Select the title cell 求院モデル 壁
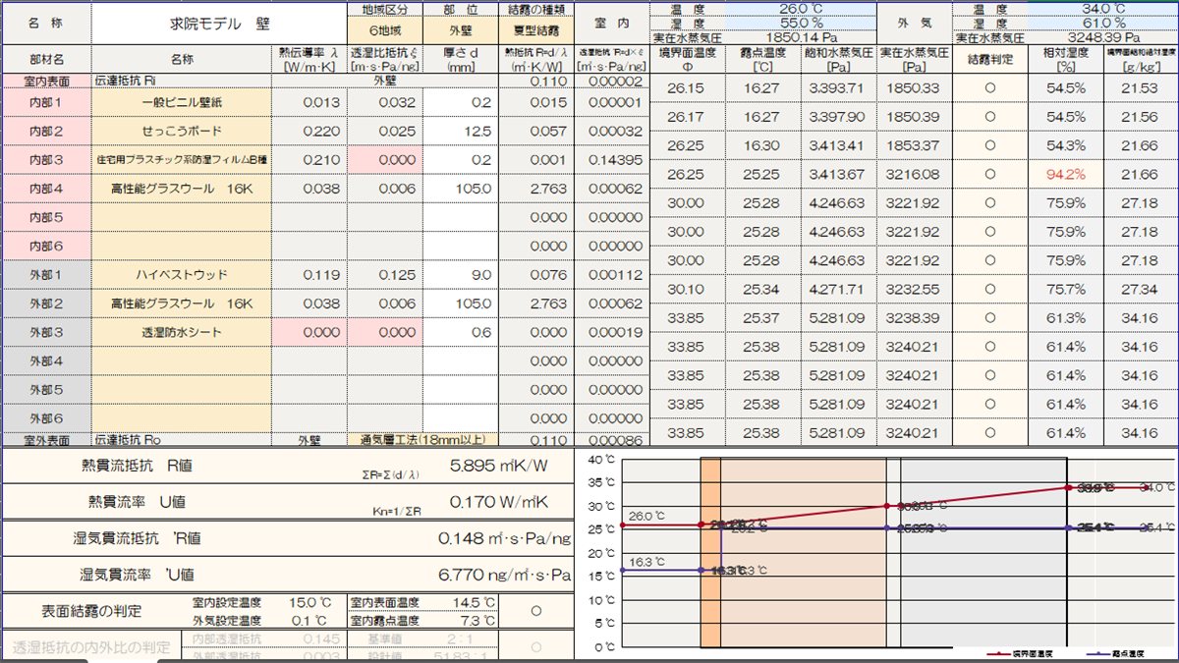 [x=220, y=22]
